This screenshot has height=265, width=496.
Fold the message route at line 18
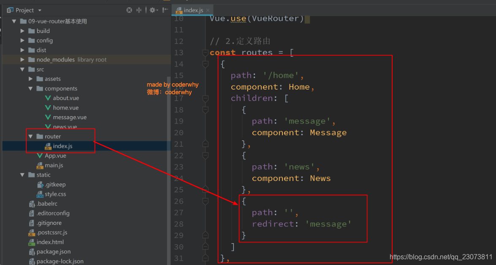[206, 110]
